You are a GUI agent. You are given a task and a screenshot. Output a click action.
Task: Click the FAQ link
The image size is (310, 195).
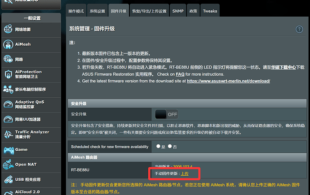tap(180, 74)
